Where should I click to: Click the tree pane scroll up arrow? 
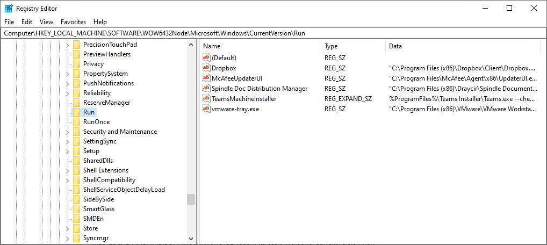pyautogui.click(x=191, y=44)
